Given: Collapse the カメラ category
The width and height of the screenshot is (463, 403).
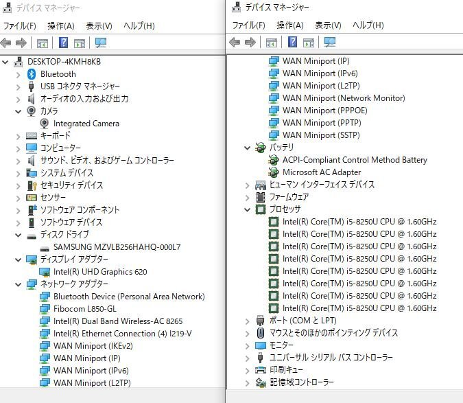Looking at the screenshot, I should (x=19, y=111).
